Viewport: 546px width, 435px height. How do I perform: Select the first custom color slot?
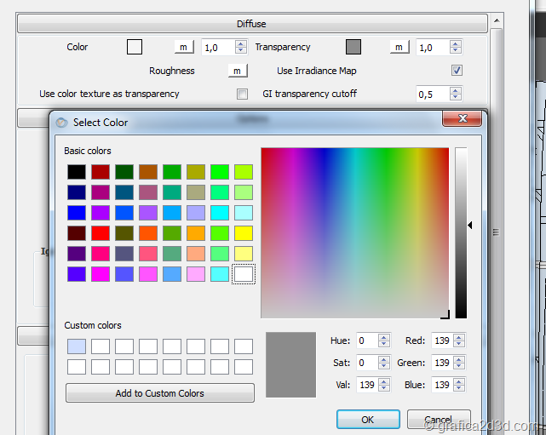[x=77, y=346]
